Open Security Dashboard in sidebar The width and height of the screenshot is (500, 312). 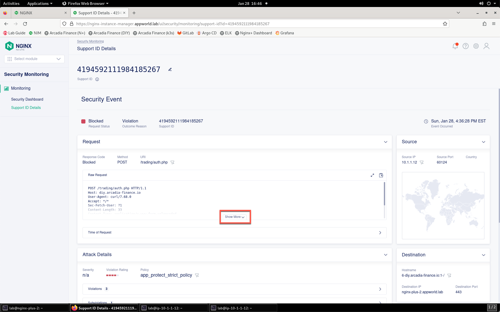(x=27, y=99)
